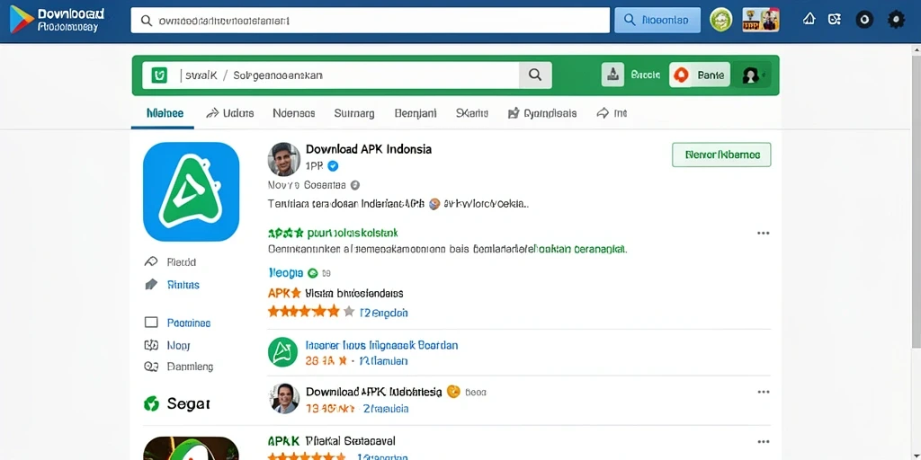Click the magnifier button in green bar
The width and height of the screenshot is (921, 460).
535,75
